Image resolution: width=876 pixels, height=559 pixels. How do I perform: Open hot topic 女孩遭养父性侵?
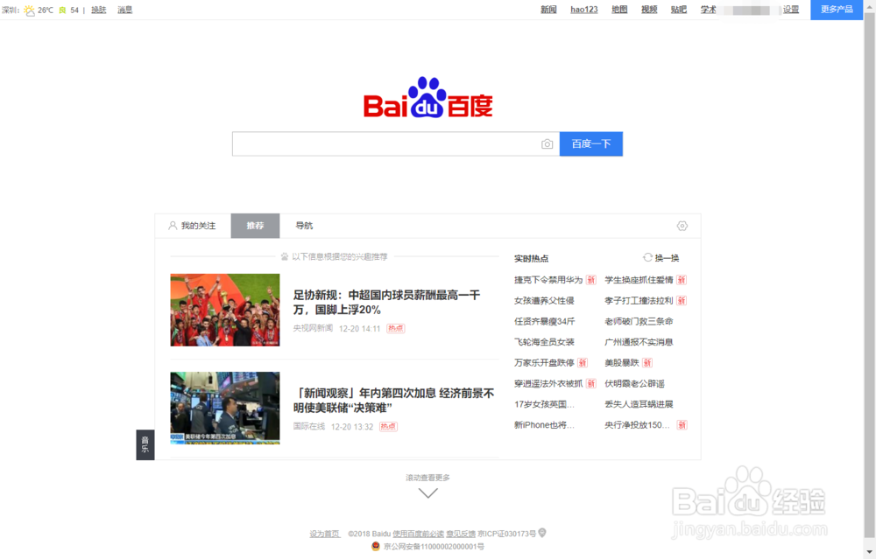tap(544, 301)
